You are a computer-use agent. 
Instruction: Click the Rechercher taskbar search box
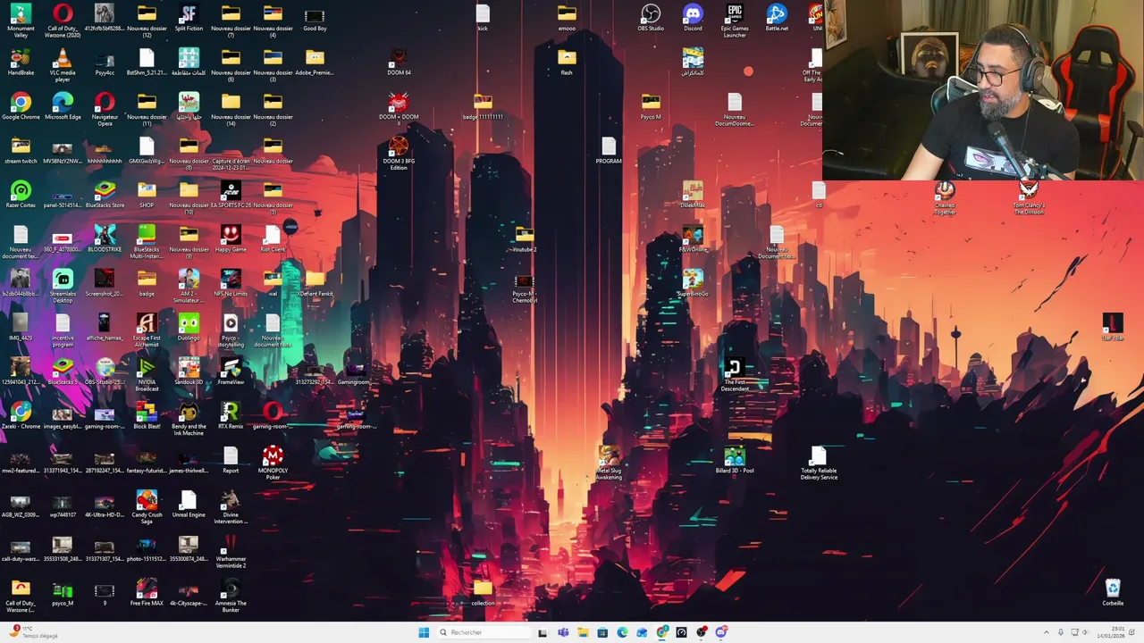pyautogui.click(x=483, y=632)
